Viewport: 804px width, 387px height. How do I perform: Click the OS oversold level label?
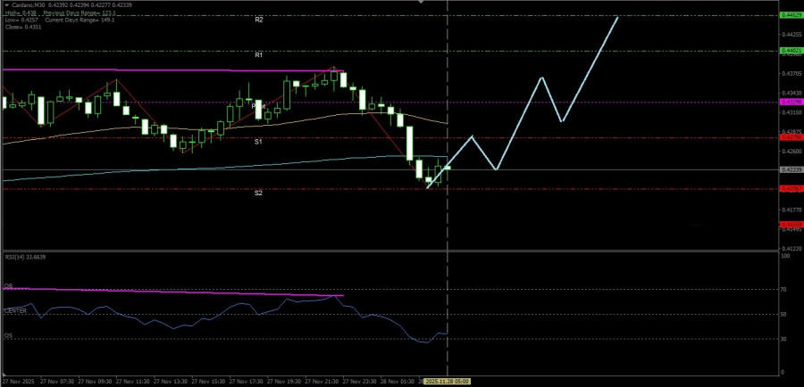8,335
